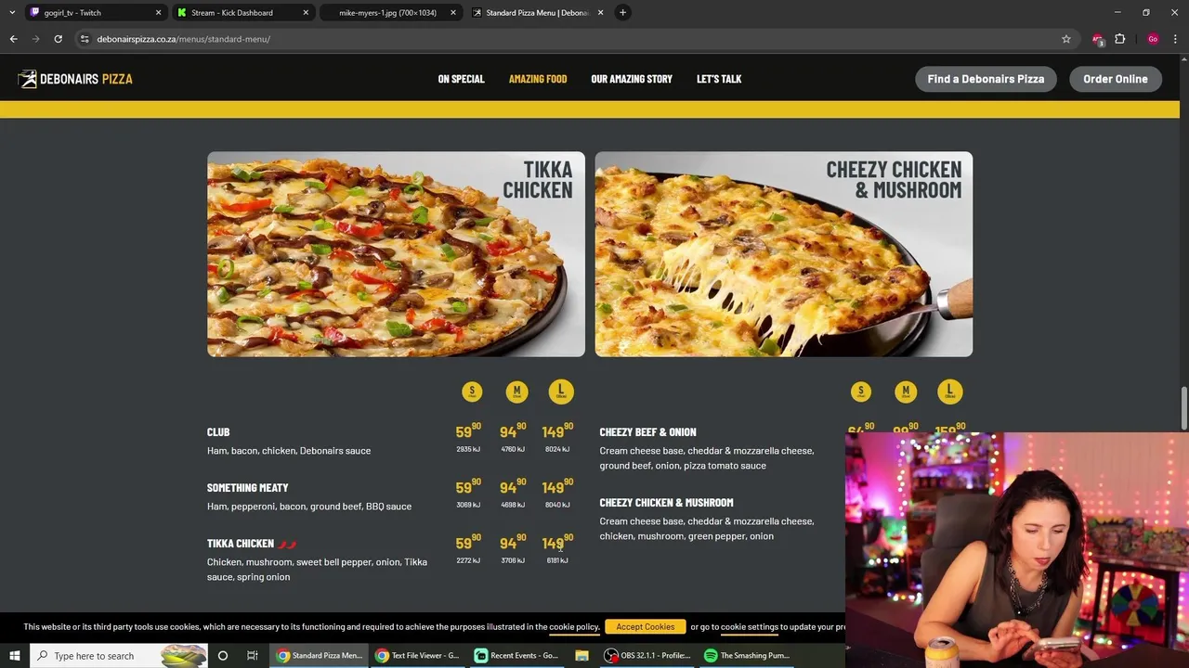Click the Club medium price 94.90
This screenshot has width=1189, height=668.
pyautogui.click(x=513, y=431)
